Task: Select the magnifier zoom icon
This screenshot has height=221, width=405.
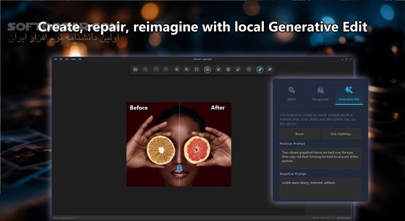Action: (186, 69)
